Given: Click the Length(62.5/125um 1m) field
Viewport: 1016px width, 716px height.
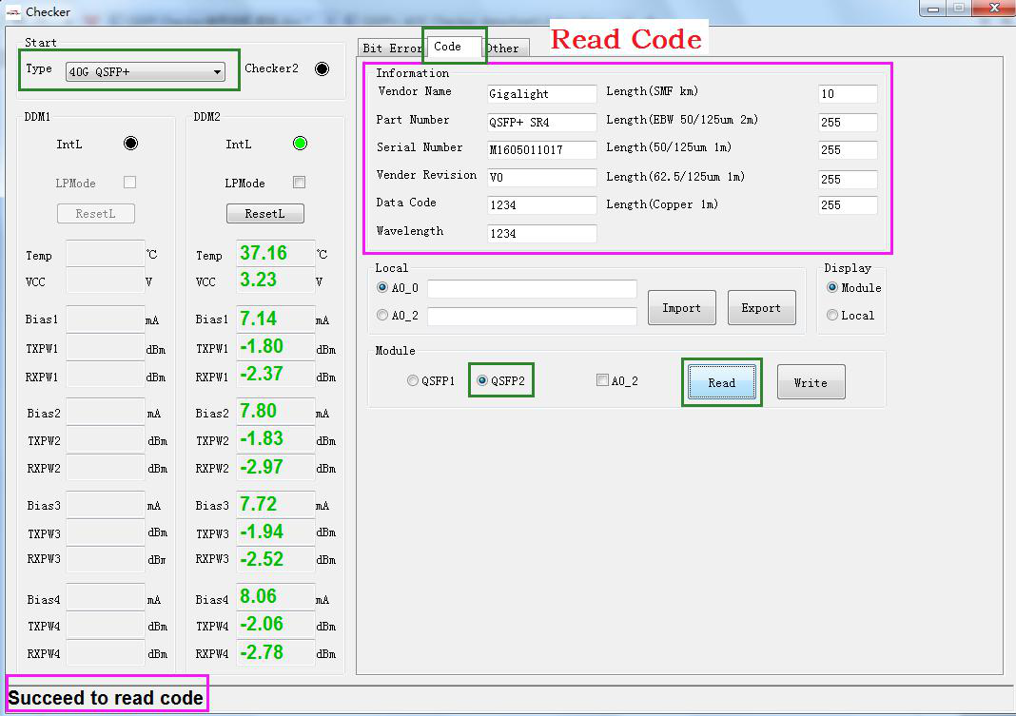Looking at the screenshot, I should [849, 180].
